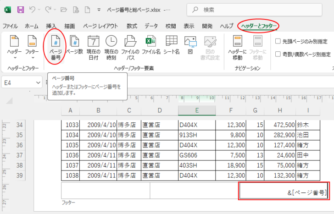Open the Redo history dropdown arrow
The image size is (334, 214).
[55, 10]
